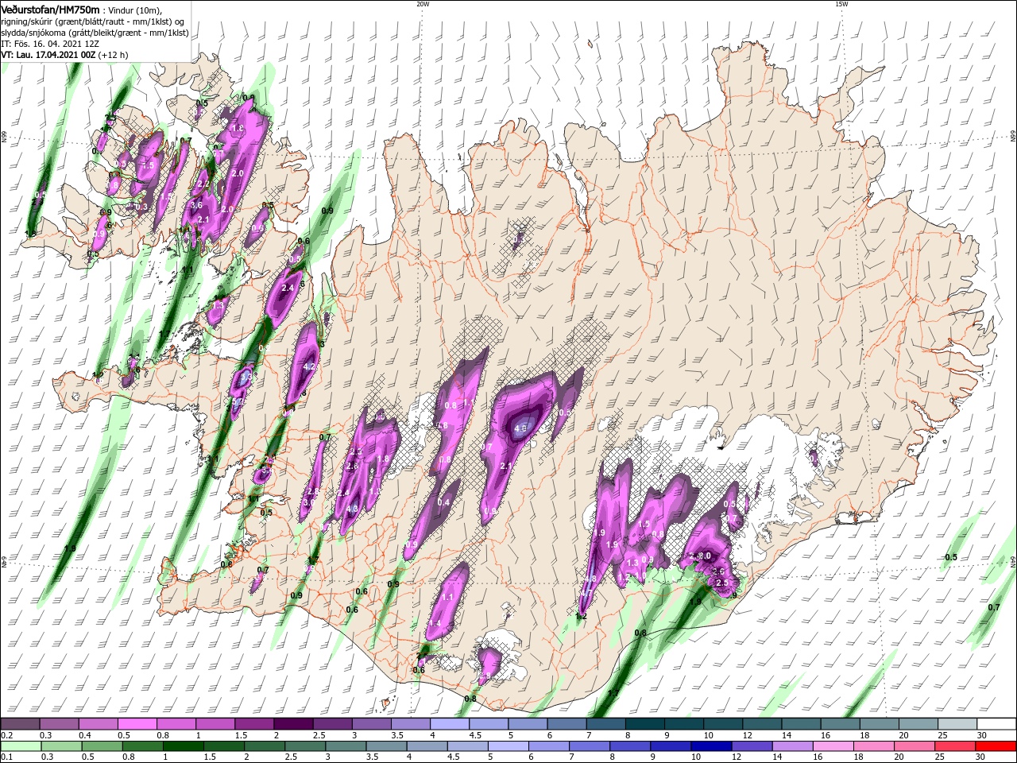Click the bright pink 0.5 snow legend swatch
The width and height of the screenshot is (1017, 763).
pos(137,724)
